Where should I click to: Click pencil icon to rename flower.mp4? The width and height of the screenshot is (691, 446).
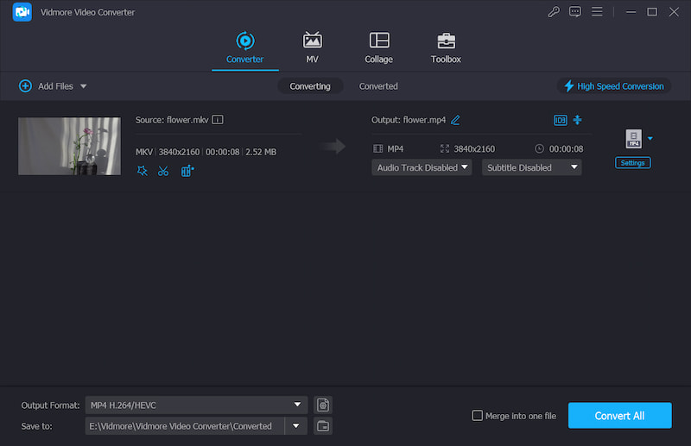point(455,120)
